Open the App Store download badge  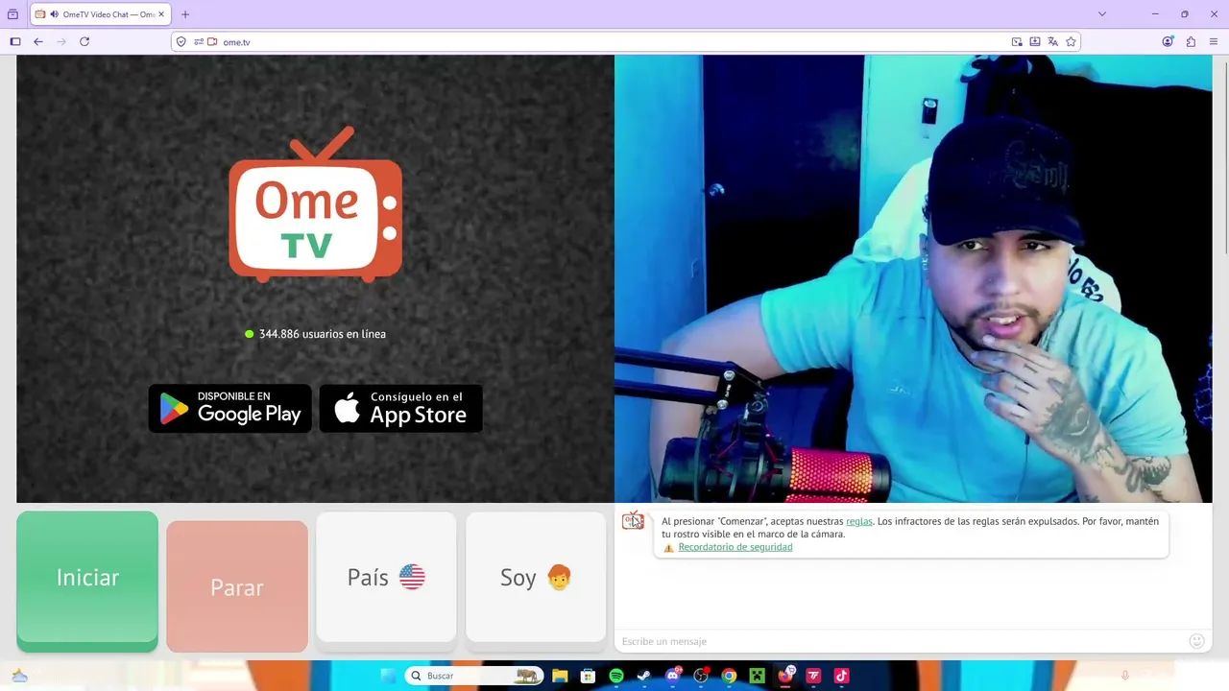(400, 408)
